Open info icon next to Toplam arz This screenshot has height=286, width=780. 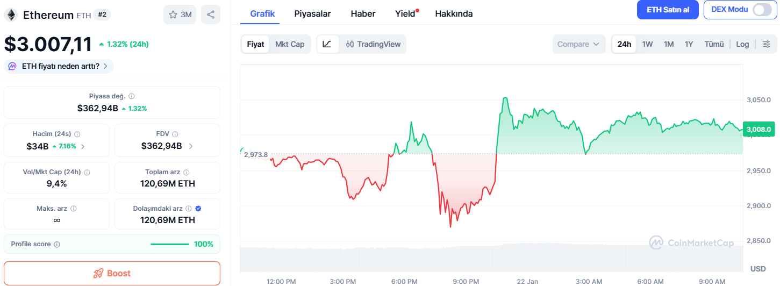pyautogui.click(x=186, y=172)
